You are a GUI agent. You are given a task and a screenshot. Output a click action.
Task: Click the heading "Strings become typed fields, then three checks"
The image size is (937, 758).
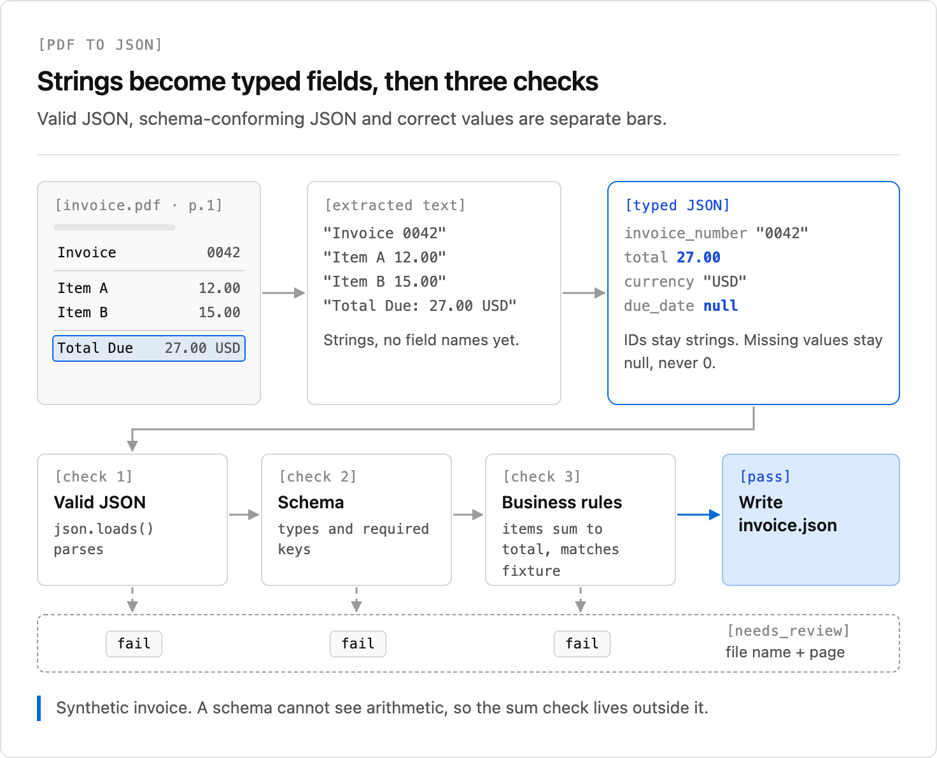pos(318,82)
